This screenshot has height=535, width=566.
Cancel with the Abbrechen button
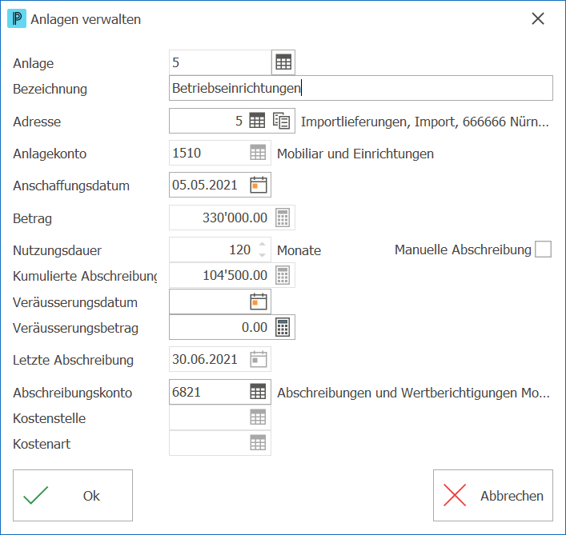(492, 495)
